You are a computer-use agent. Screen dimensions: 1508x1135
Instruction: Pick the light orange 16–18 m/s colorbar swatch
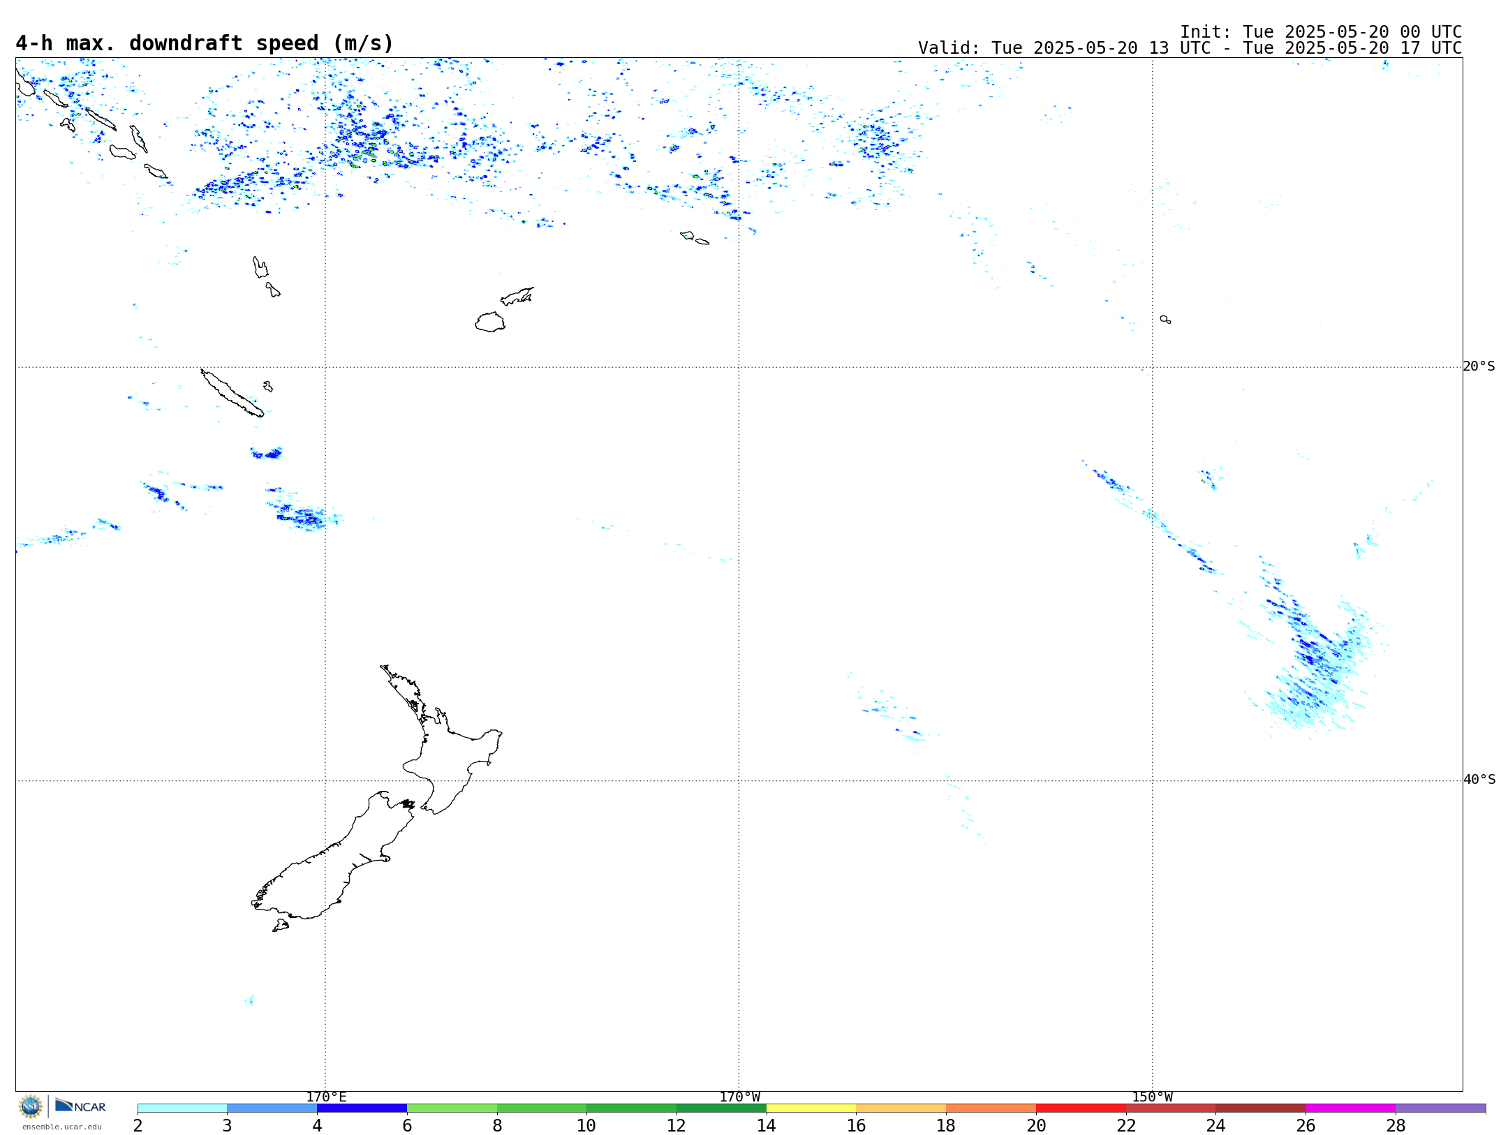tap(901, 1108)
